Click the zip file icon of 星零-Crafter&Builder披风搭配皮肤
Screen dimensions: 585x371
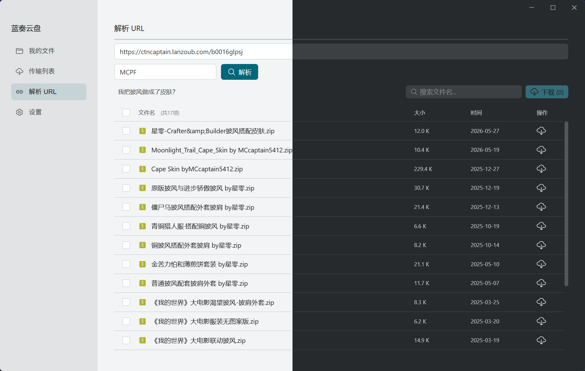[142, 131]
